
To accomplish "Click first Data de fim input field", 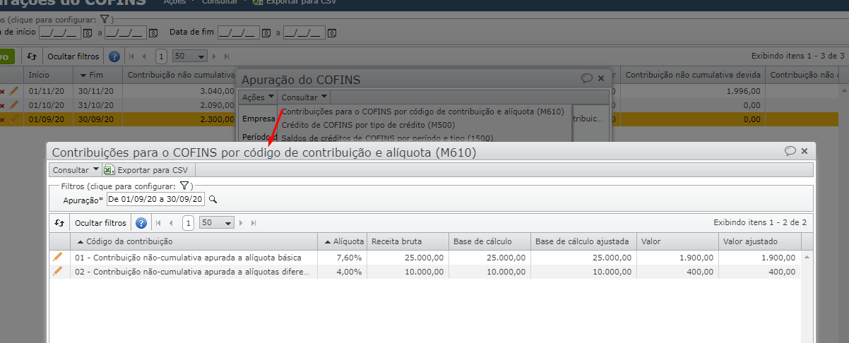I will (x=239, y=32).
